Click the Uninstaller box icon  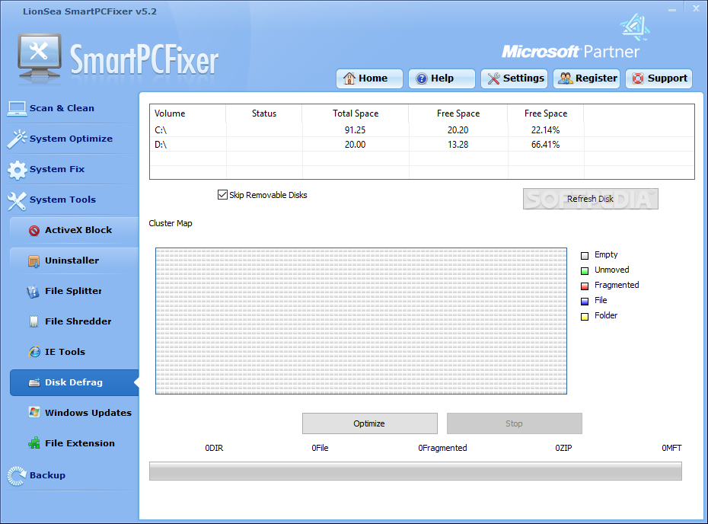click(x=33, y=261)
